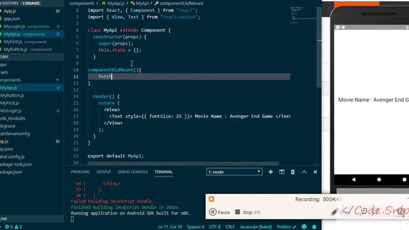Screen dimensions: 409x230
Task: Collapse the project folder section header
Action: pos(31,57)
